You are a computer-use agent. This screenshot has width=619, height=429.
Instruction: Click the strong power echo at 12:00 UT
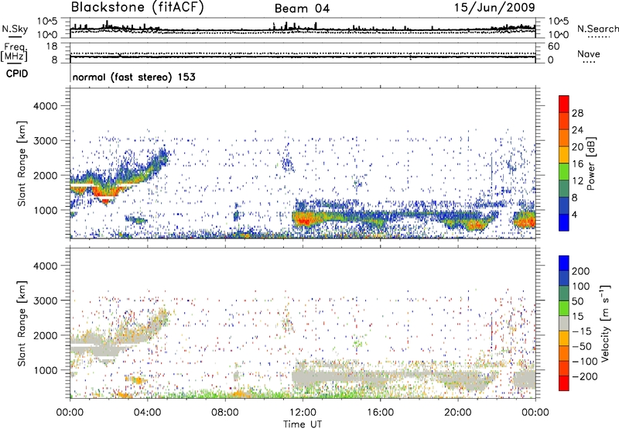coord(304,218)
